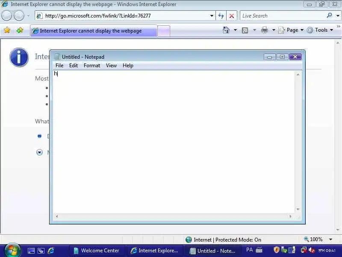This screenshot has width=342, height=257.
Task: Maximize the Notepad window
Action: click(282, 57)
